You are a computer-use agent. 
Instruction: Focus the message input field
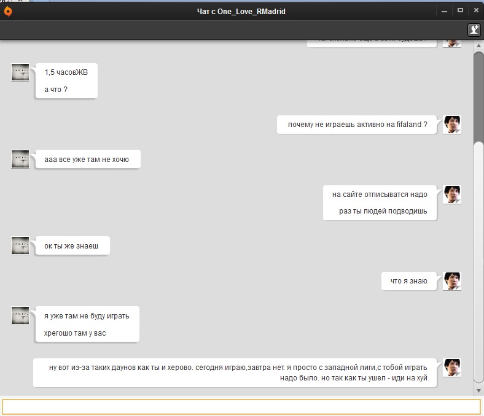(241, 407)
